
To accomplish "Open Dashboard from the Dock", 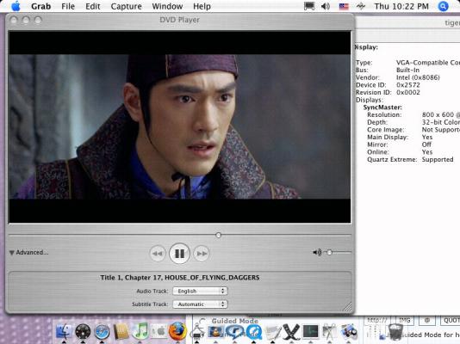I will [x=83, y=331].
